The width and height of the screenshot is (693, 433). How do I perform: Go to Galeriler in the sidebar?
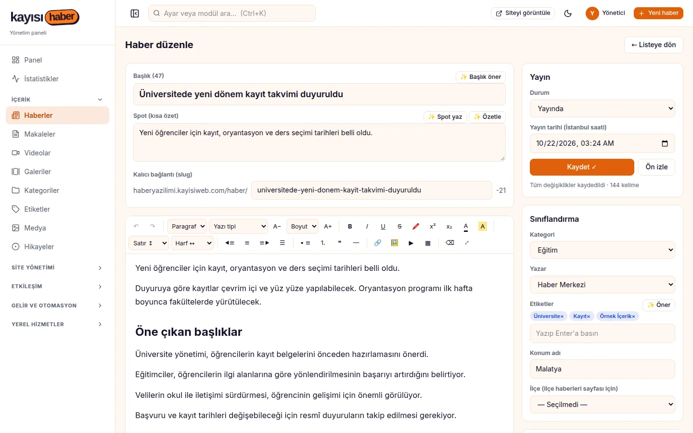tap(57, 172)
